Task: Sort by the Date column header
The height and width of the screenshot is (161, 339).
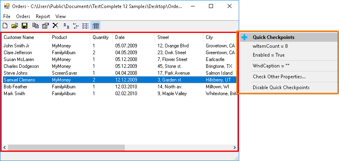Action: (x=134, y=37)
